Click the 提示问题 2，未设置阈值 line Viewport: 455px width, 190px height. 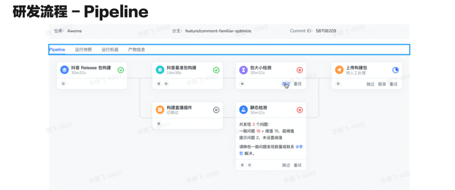261,137
